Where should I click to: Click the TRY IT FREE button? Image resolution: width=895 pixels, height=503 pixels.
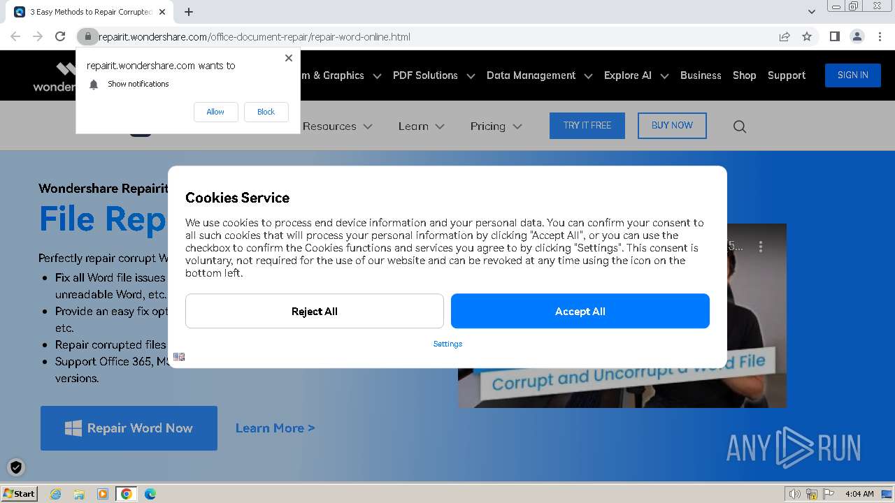(x=587, y=126)
